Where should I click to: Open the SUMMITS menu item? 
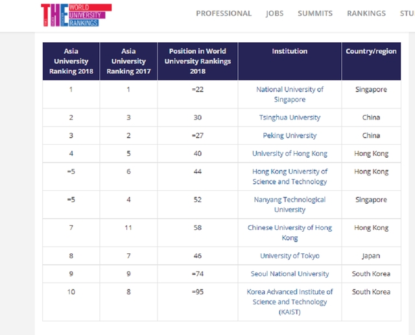click(x=315, y=13)
